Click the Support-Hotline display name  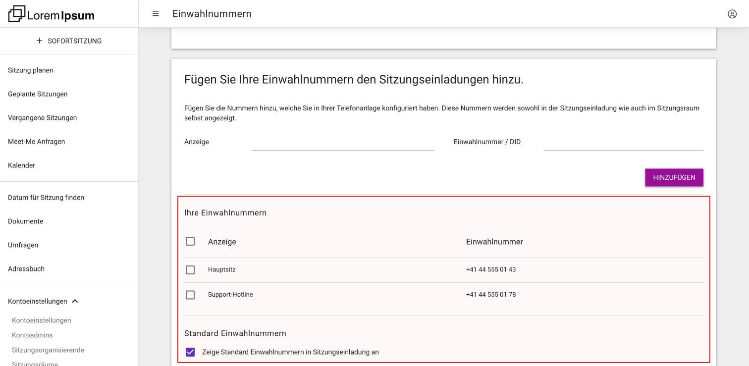click(x=230, y=295)
